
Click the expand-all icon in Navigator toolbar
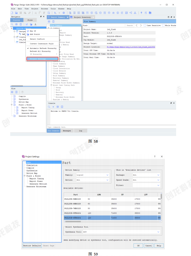click(x=16, y=24)
